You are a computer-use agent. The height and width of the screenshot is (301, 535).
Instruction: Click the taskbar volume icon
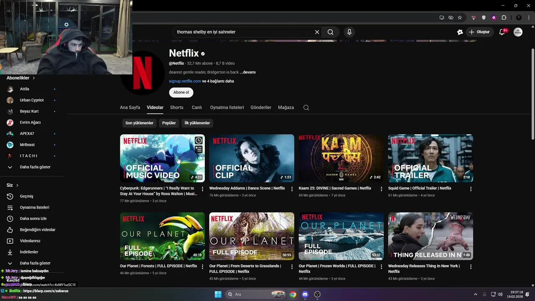click(500, 294)
